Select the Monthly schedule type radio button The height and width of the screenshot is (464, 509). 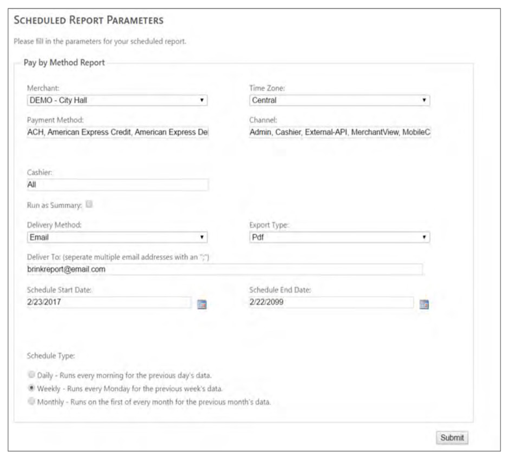coord(31,401)
